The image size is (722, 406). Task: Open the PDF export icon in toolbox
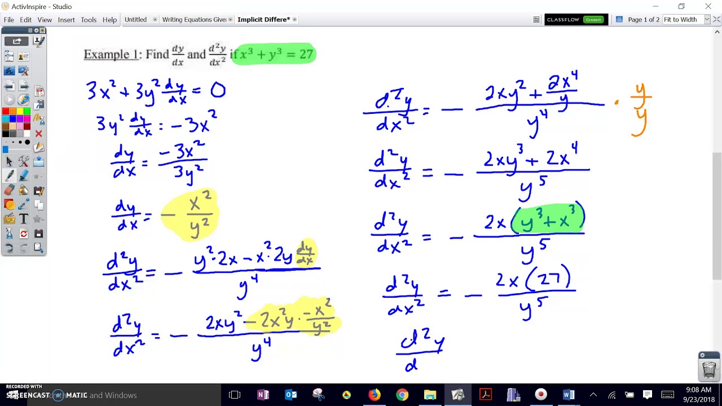39,91
